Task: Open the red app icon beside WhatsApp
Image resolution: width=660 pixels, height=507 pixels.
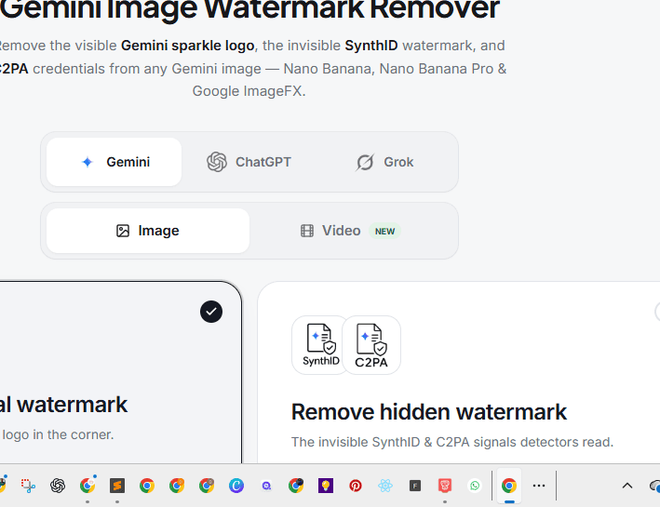Action: coord(445,486)
